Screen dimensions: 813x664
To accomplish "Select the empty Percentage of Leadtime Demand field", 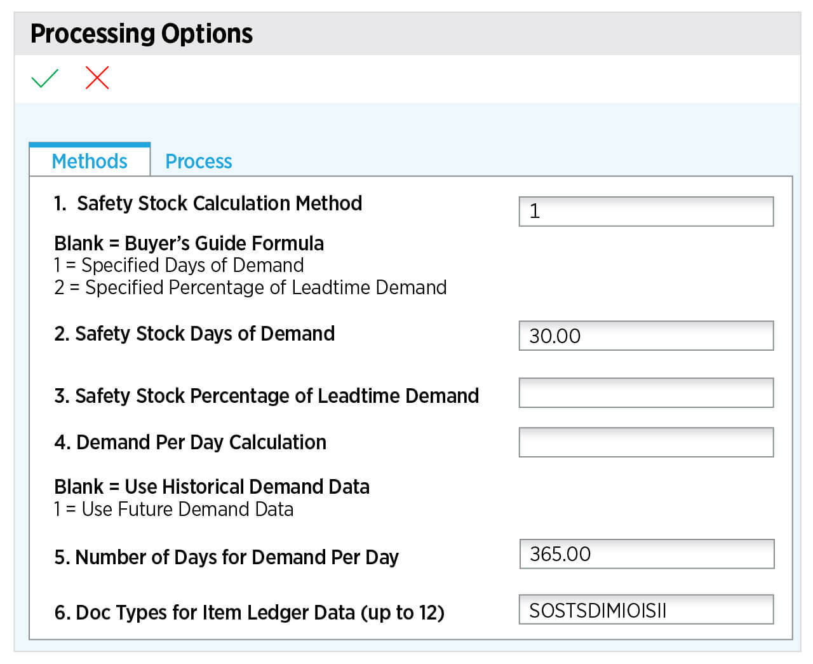I will click(646, 393).
